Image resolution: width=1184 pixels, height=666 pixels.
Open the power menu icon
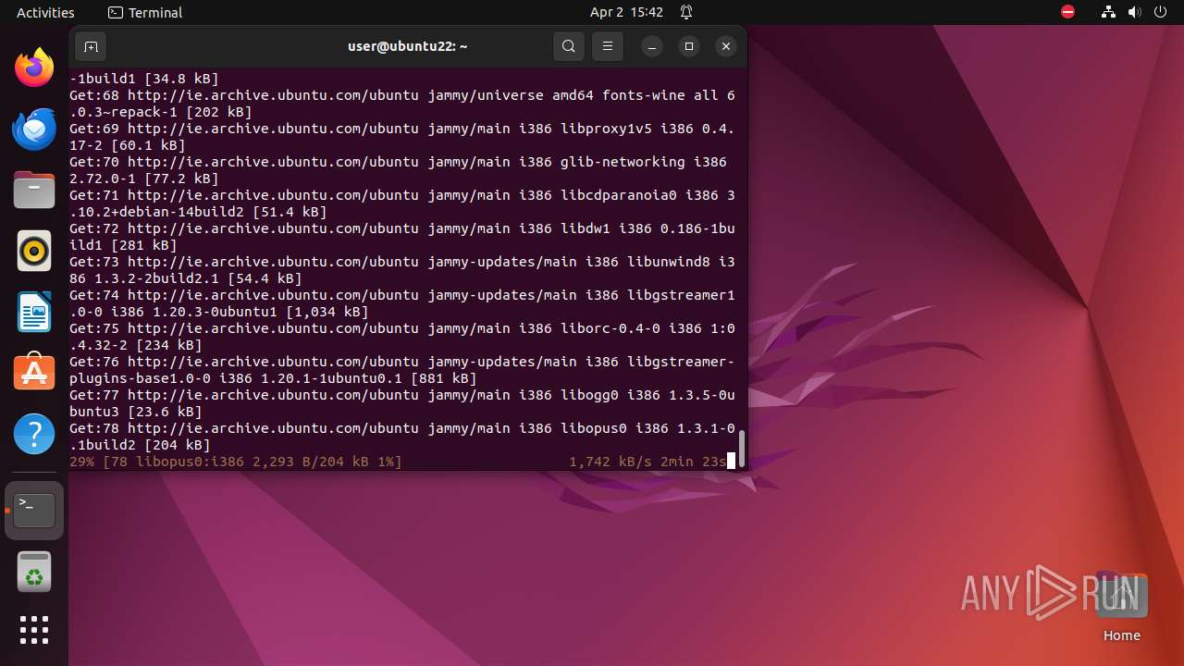pos(1161,12)
